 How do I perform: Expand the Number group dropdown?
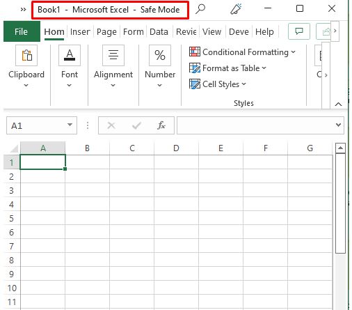tap(159, 86)
